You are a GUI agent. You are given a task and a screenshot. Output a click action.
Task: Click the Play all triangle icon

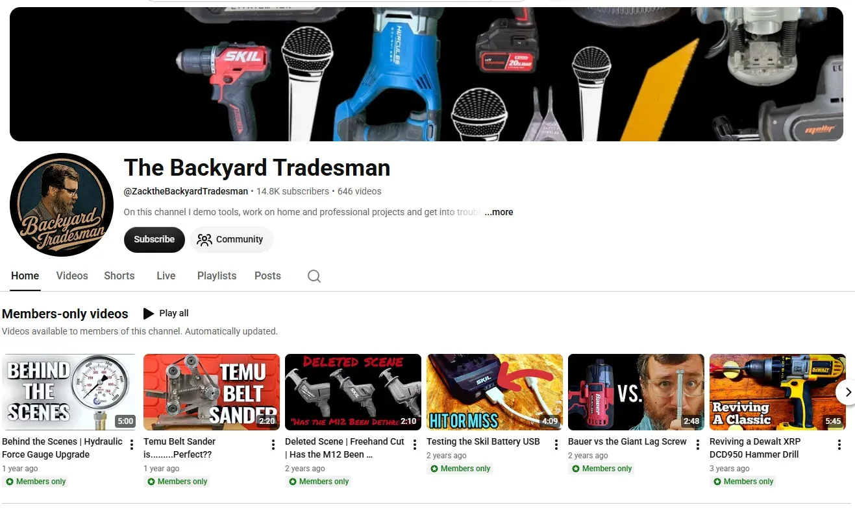[149, 314]
